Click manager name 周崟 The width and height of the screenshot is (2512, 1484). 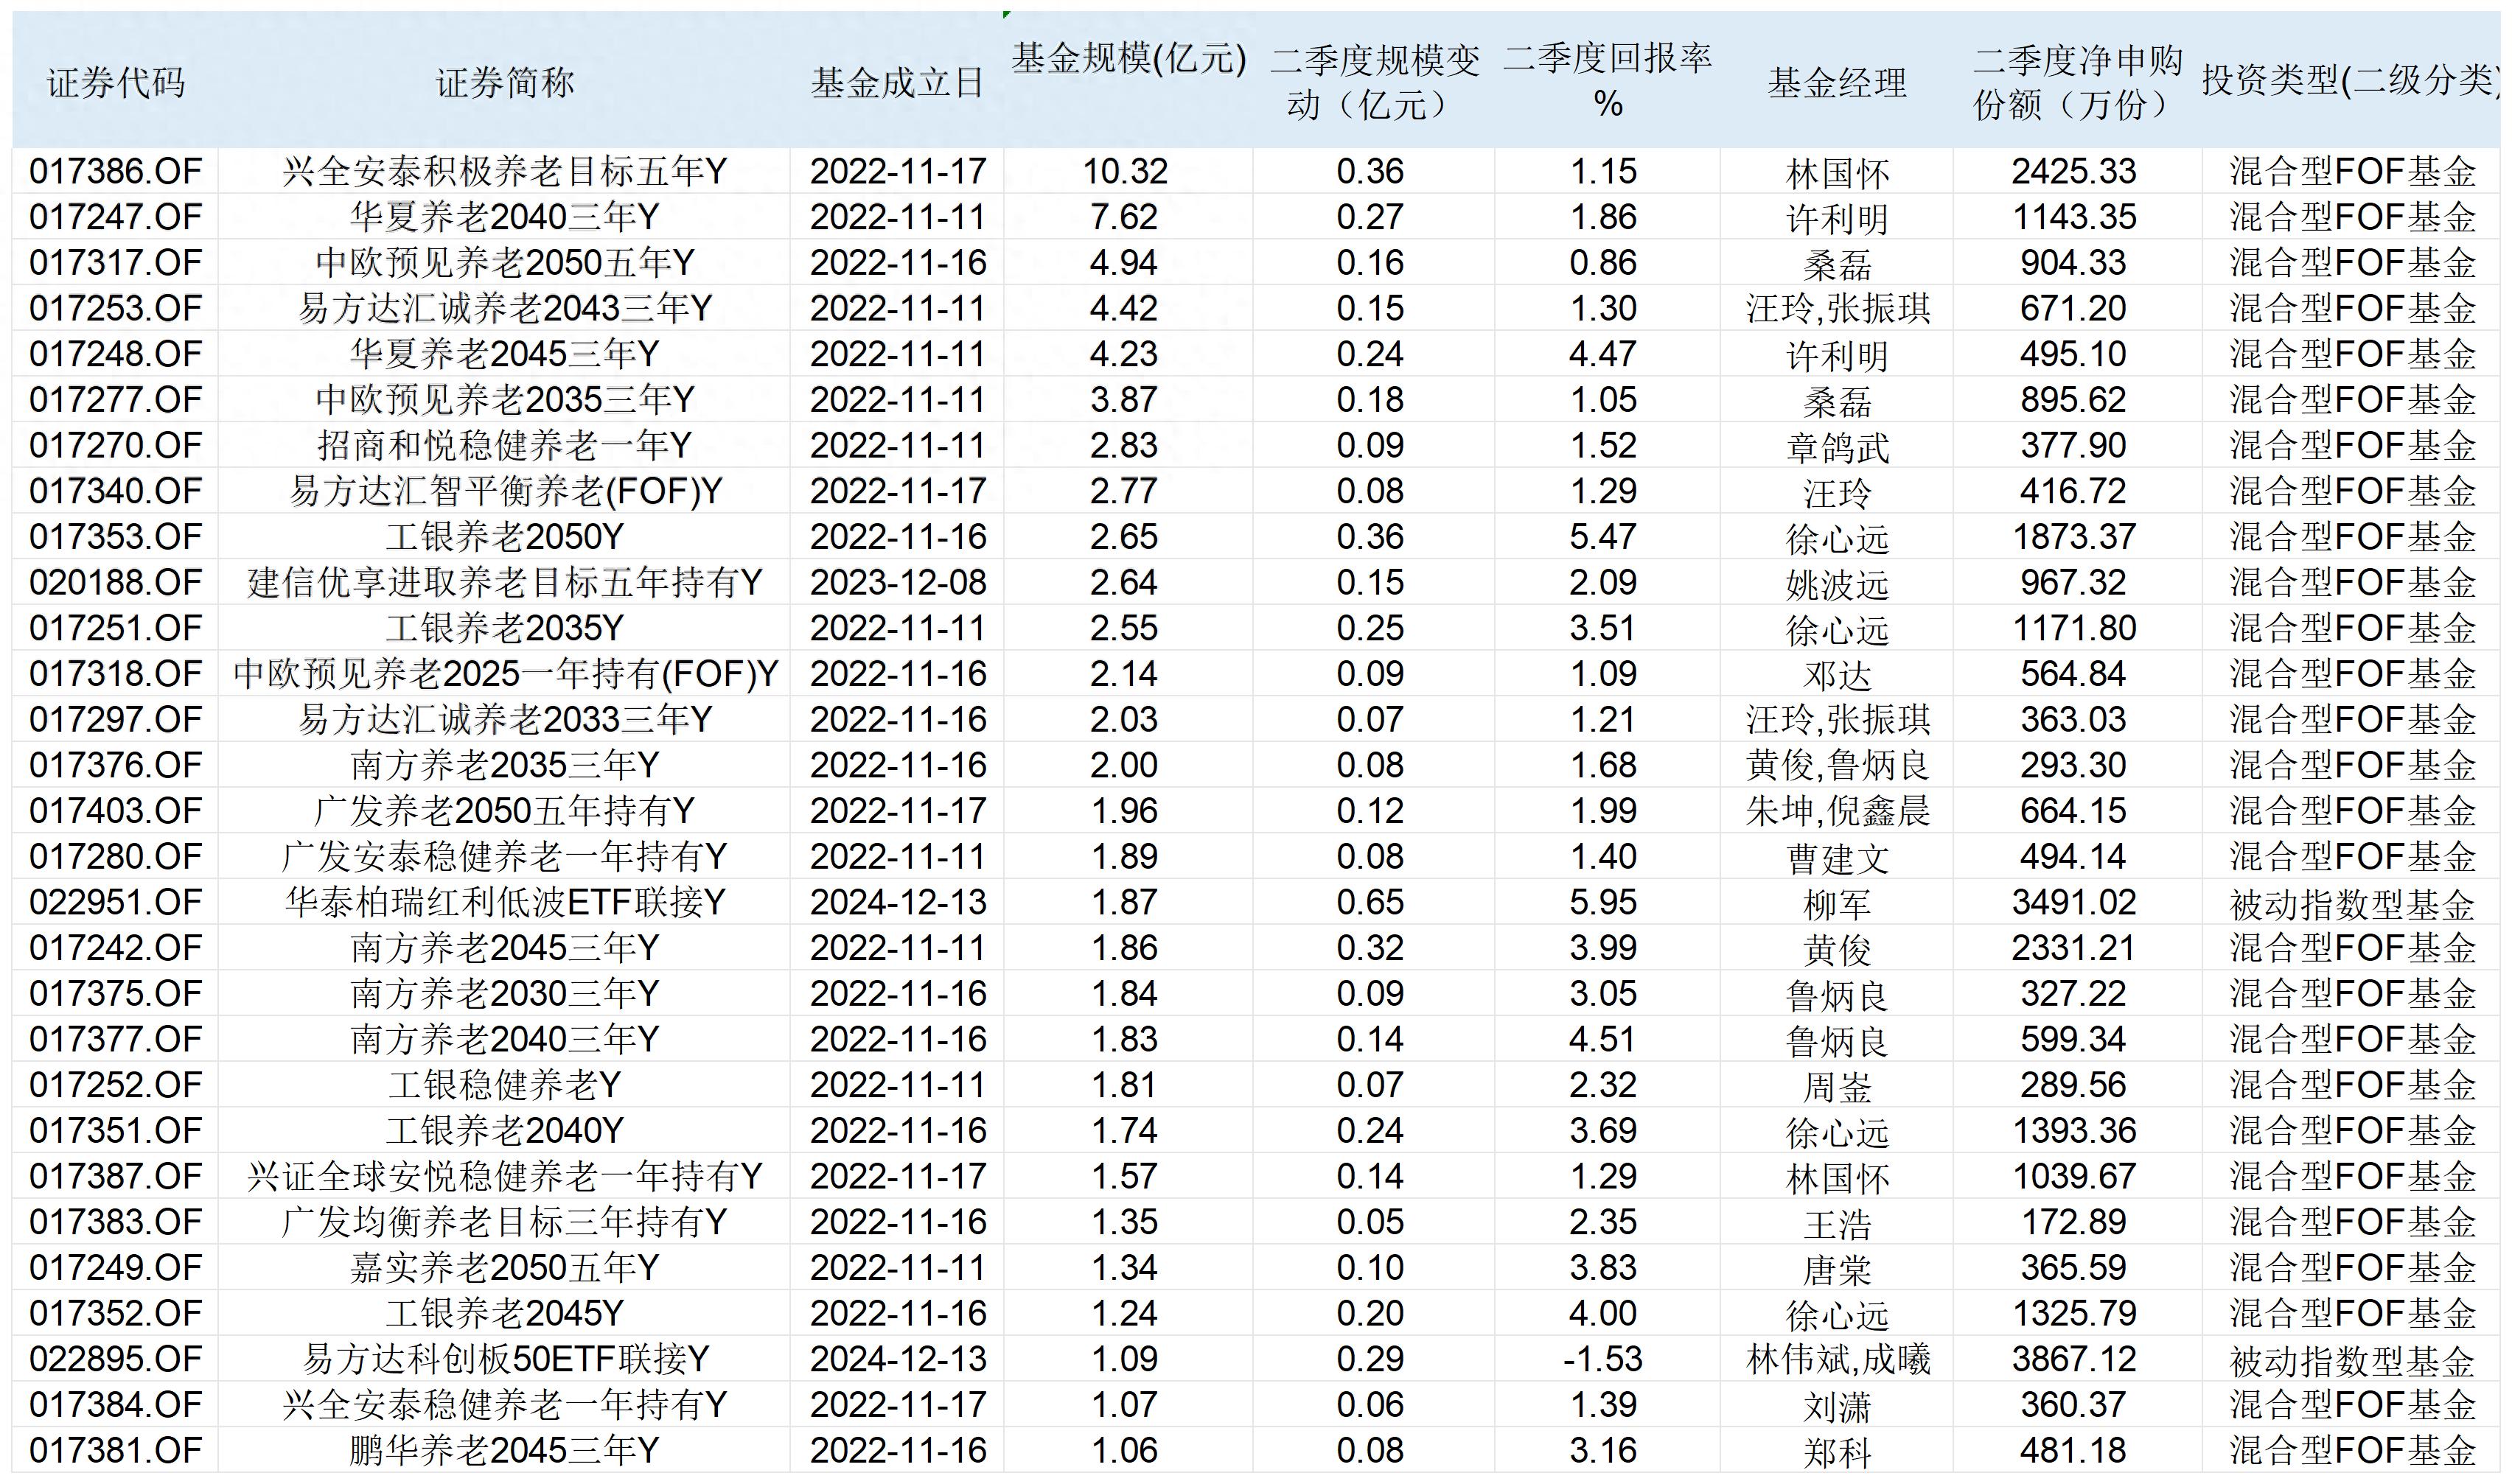(1837, 1087)
